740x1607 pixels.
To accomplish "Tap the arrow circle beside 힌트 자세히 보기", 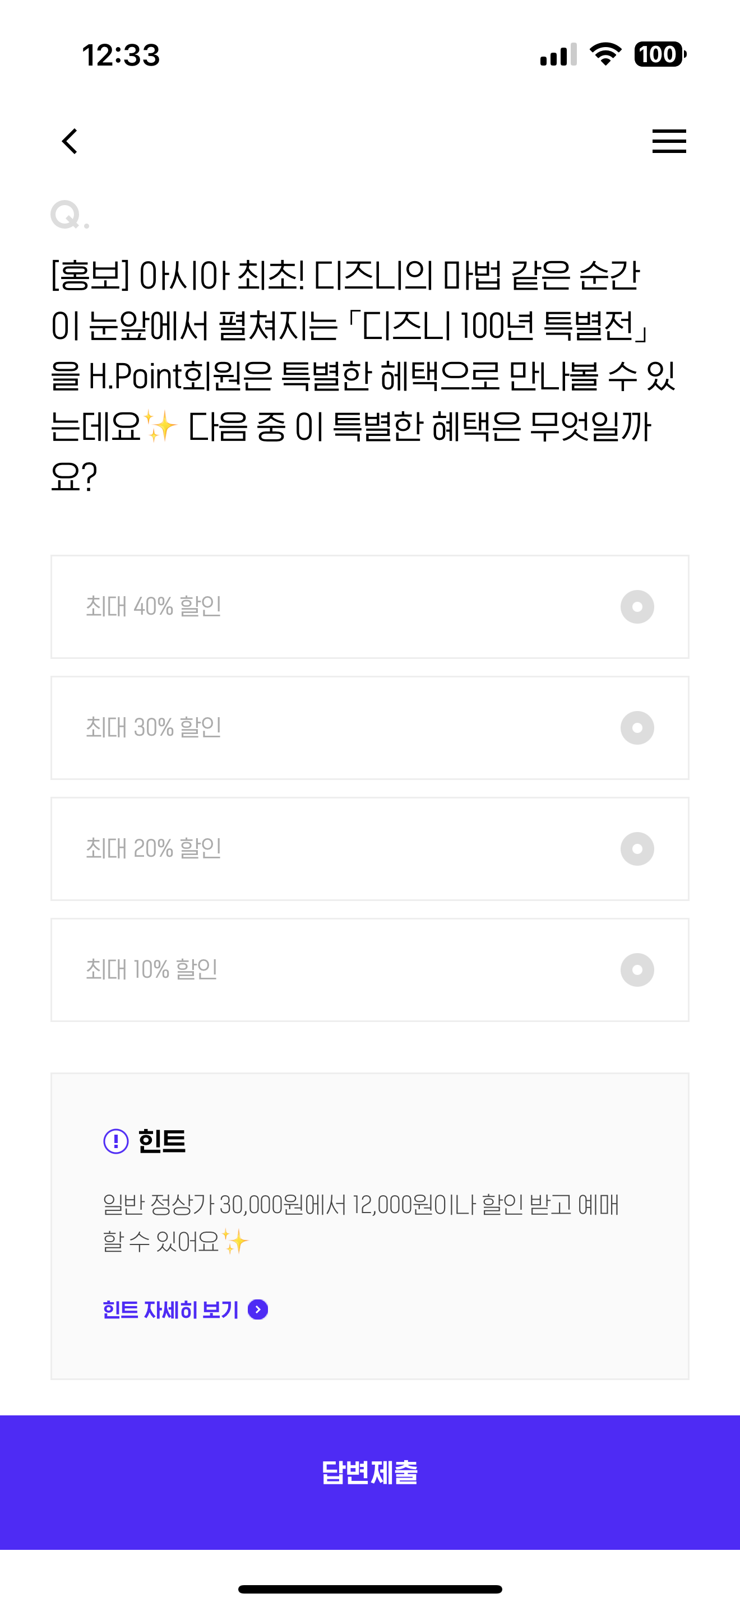I will [x=258, y=1309].
